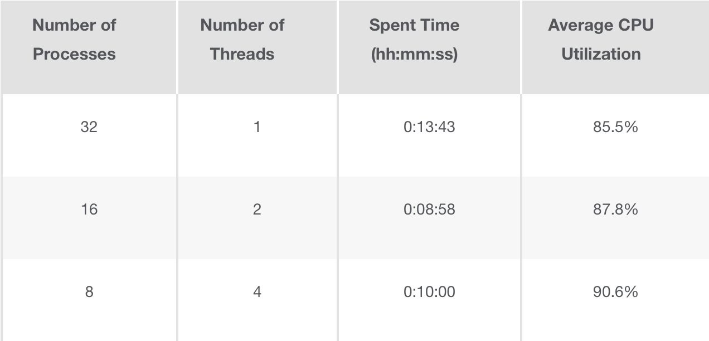
Task: Select the 85.5% CPU utilization cell
Action: 615,127
